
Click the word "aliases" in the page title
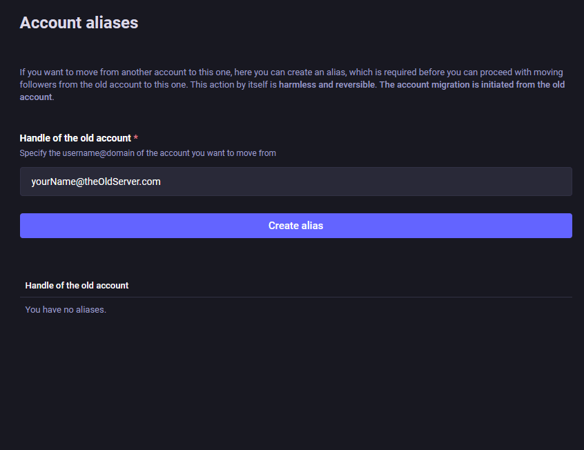[x=112, y=23]
